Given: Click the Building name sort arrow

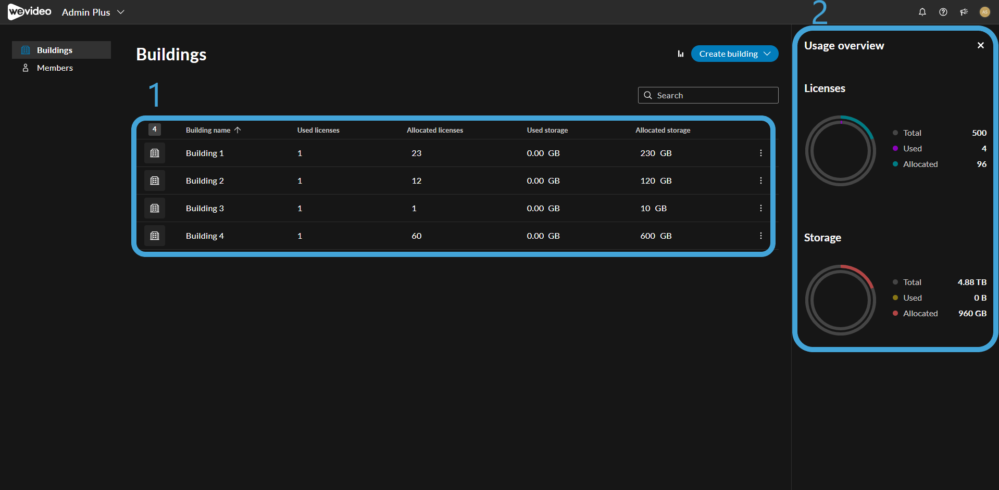Looking at the screenshot, I should pos(238,130).
